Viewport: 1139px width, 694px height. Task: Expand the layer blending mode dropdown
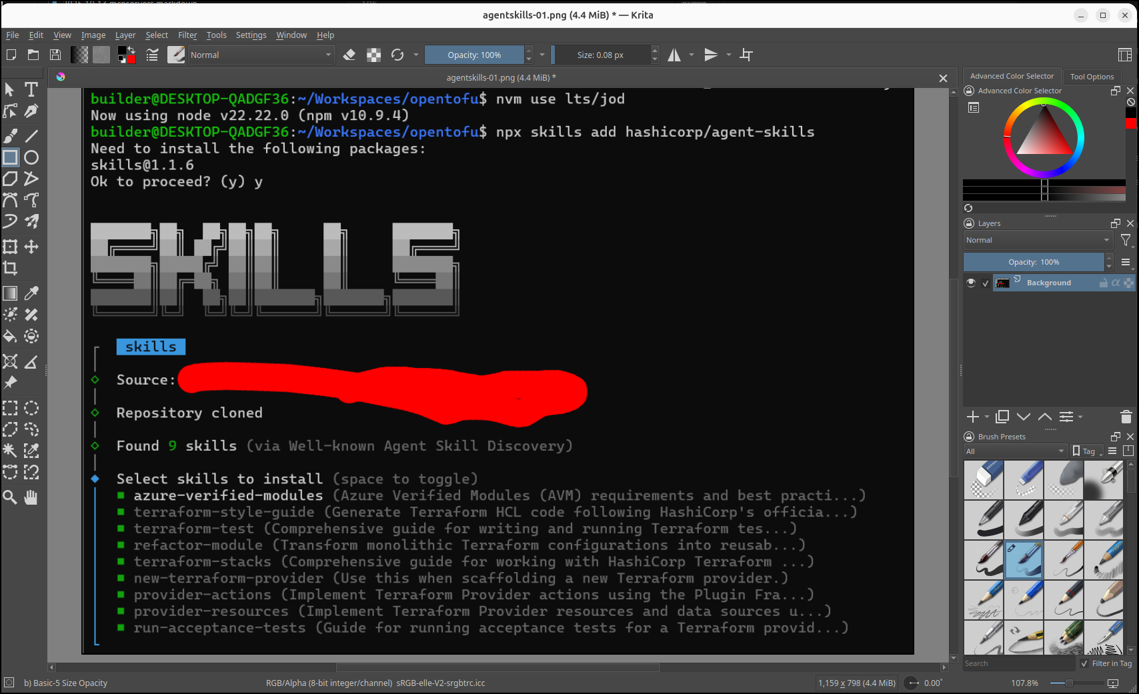coord(1038,240)
